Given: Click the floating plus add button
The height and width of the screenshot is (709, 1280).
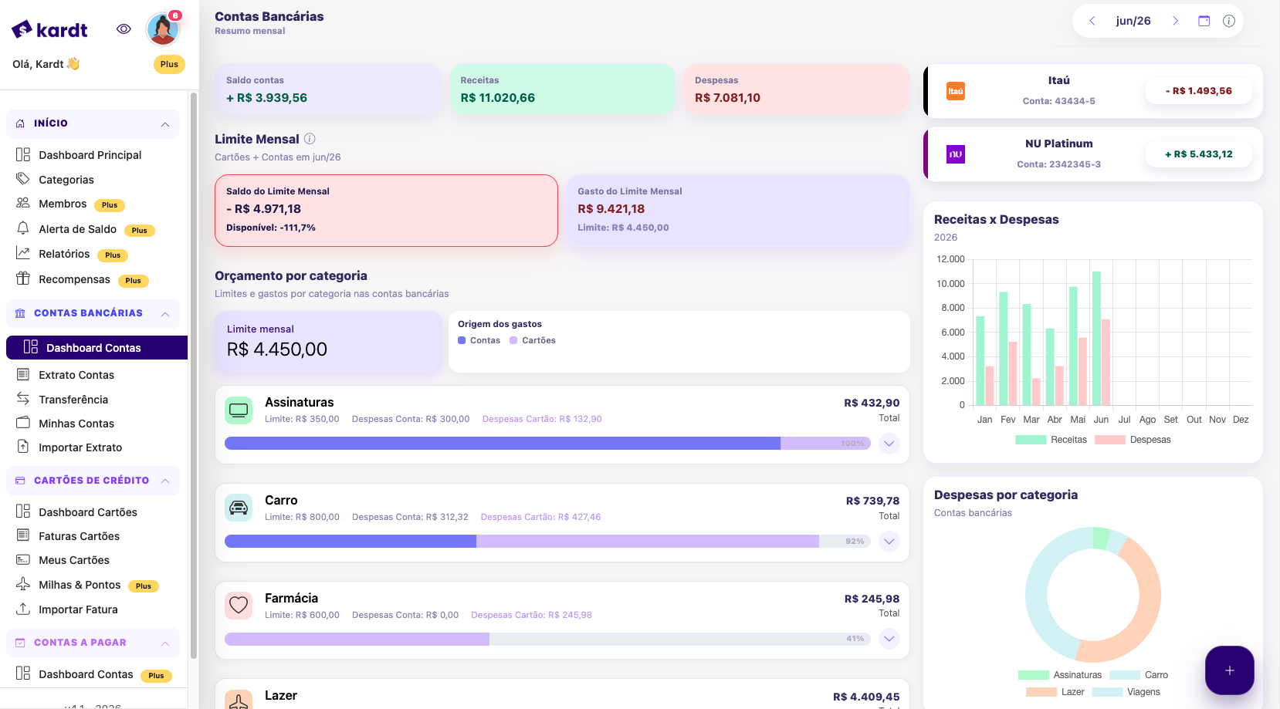Looking at the screenshot, I should coord(1230,670).
